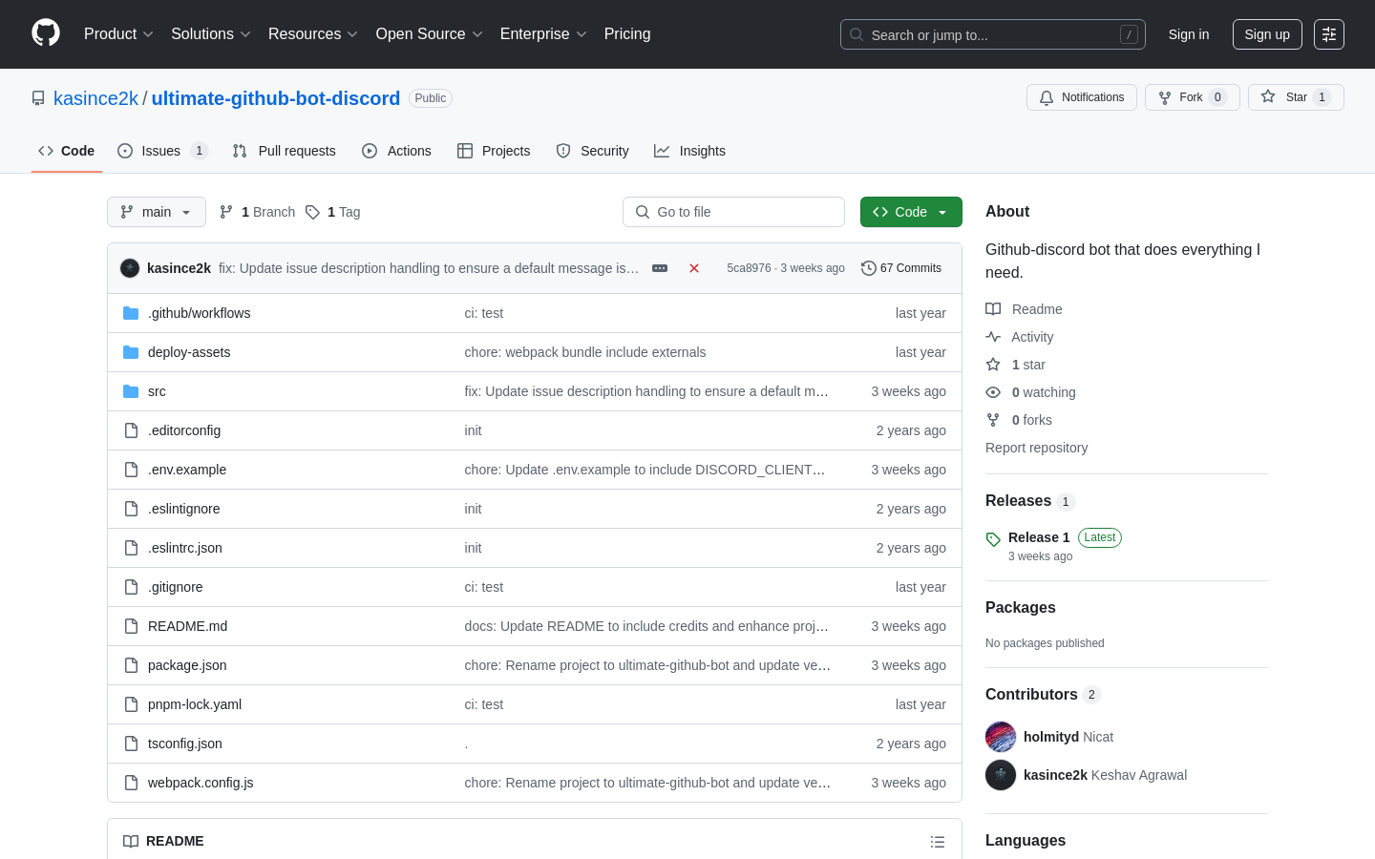Switch to the Actions tab
Image resolution: width=1375 pixels, height=859 pixels.
tap(397, 151)
